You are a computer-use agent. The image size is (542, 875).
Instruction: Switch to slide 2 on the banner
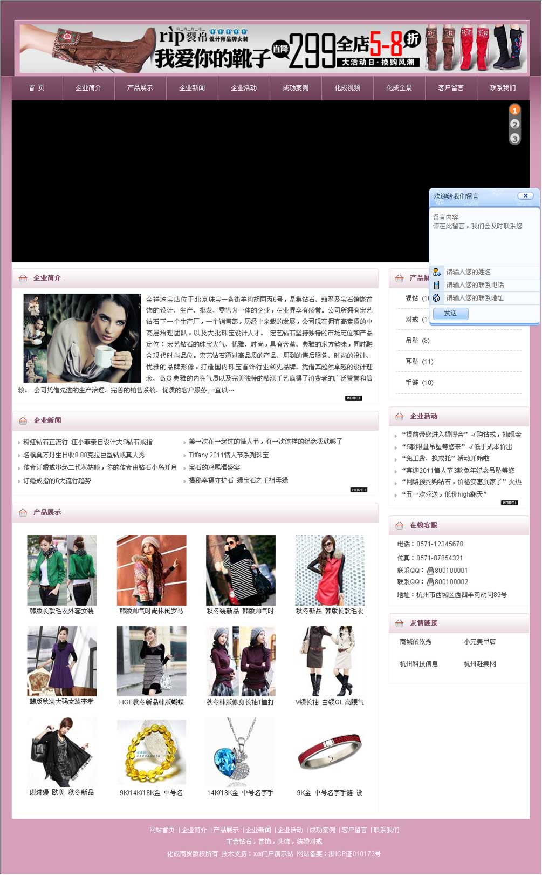tap(514, 125)
